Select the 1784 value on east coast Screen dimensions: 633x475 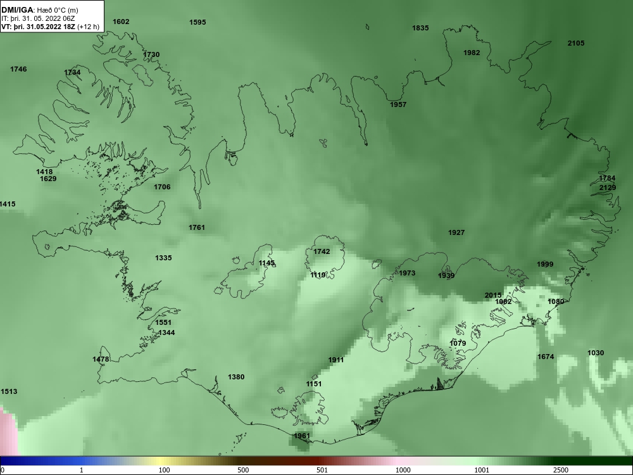[607, 178]
